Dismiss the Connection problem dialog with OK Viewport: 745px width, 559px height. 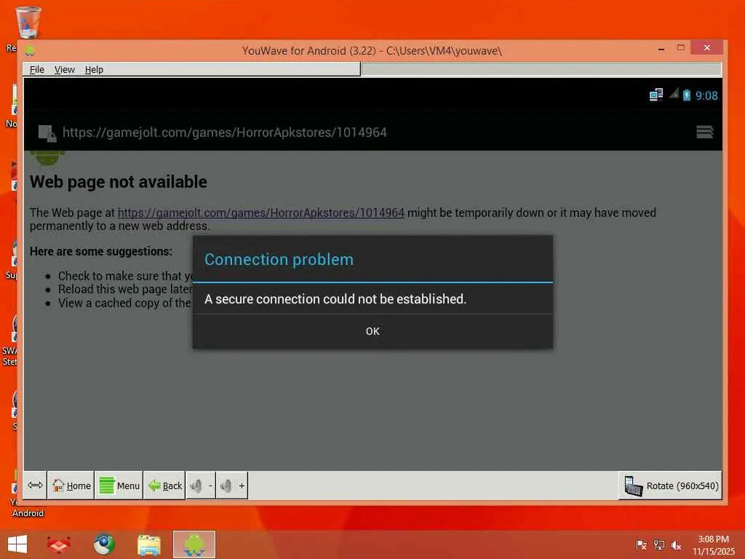pyautogui.click(x=372, y=331)
